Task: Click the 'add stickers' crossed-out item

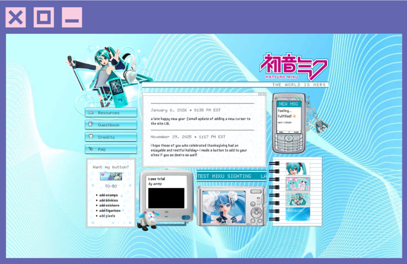Action: point(109,205)
